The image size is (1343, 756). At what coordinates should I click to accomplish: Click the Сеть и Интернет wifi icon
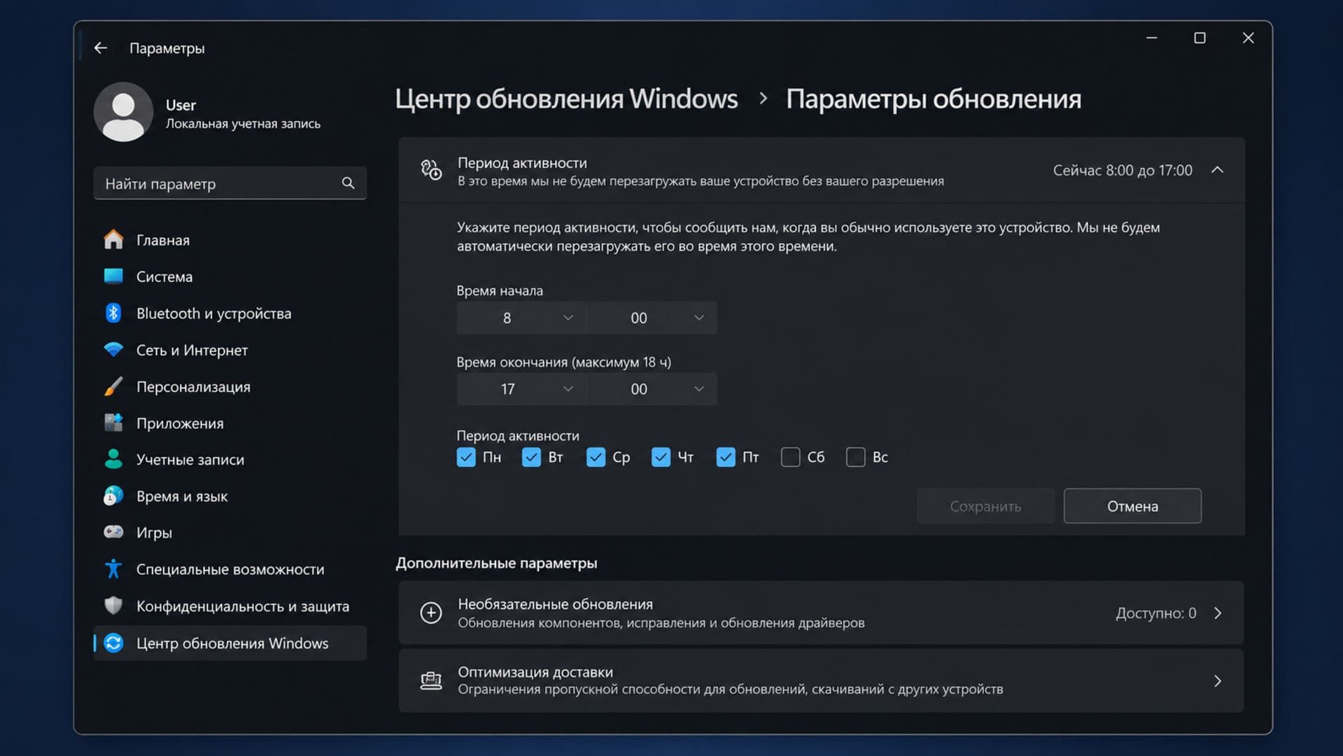[113, 349]
